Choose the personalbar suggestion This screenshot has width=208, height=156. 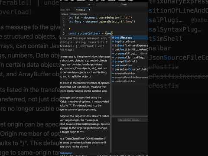(x=130, y=65)
